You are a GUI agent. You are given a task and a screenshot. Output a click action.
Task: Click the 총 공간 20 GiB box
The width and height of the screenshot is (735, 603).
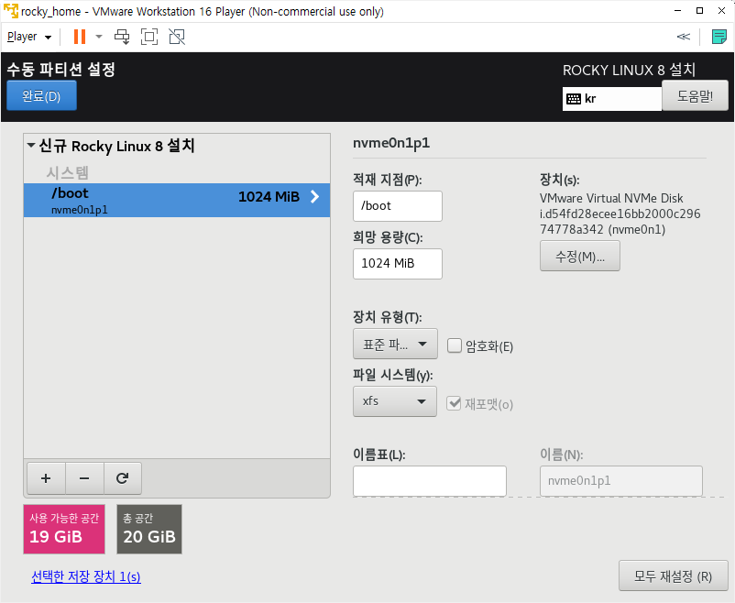coord(149,529)
